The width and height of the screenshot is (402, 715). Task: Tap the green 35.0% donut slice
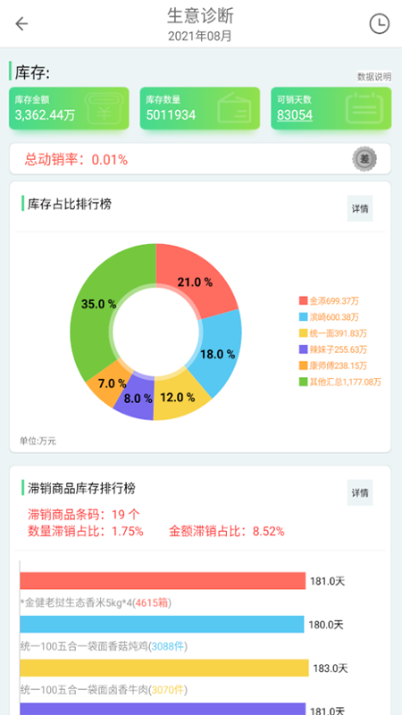pyautogui.click(x=98, y=304)
